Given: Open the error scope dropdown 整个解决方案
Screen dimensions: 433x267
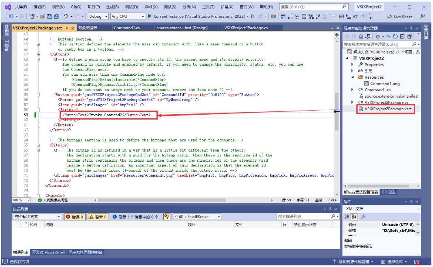Looking at the screenshot, I should pyautogui.click(x=37, y=217).
